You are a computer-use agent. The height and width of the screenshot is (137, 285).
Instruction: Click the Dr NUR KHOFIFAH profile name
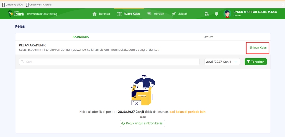click(255, 12)
